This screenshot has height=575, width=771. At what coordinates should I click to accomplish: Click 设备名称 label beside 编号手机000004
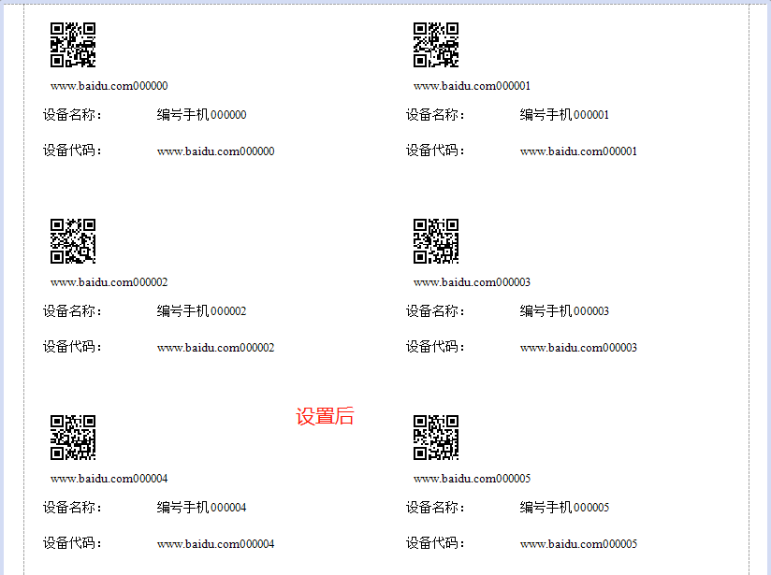(72, 507)
